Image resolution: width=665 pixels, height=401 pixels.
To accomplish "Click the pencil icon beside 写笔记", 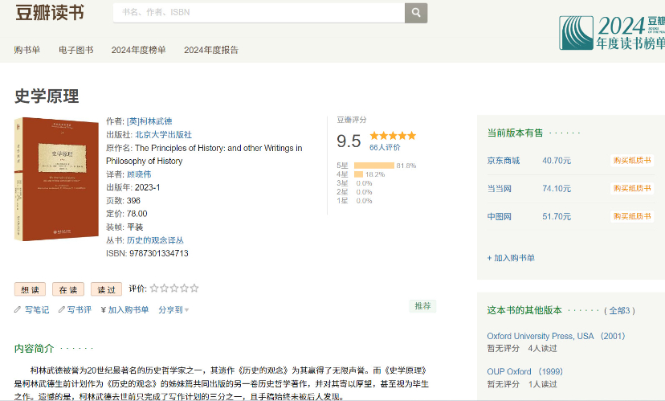I will tap(18, 309).
